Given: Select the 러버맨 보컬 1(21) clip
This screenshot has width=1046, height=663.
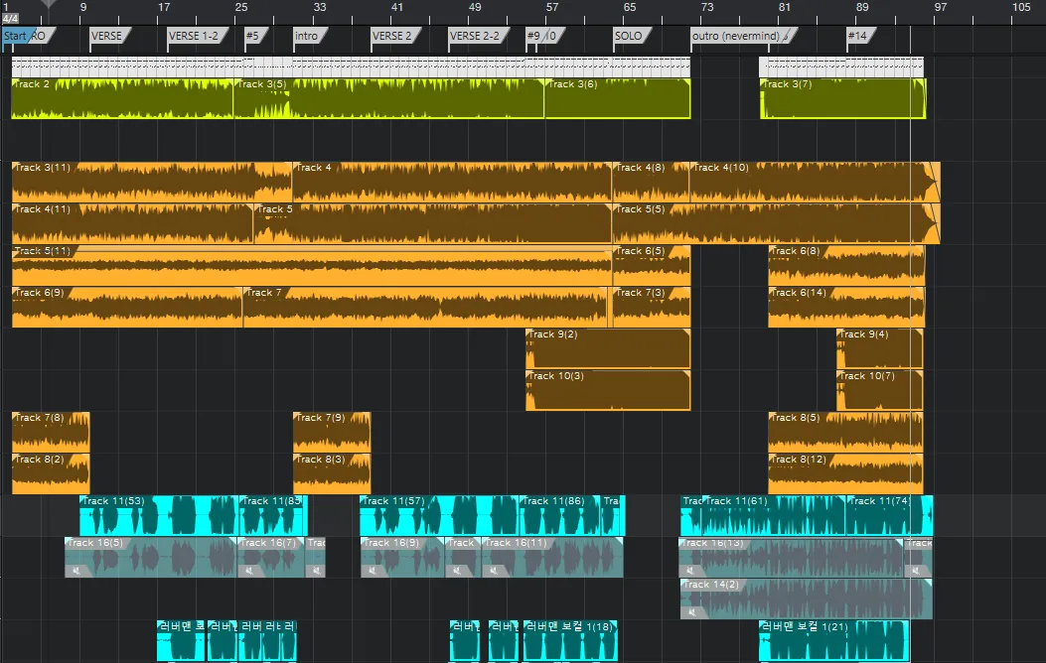Looking at the screenshot, I should click(x=833, y=640).
